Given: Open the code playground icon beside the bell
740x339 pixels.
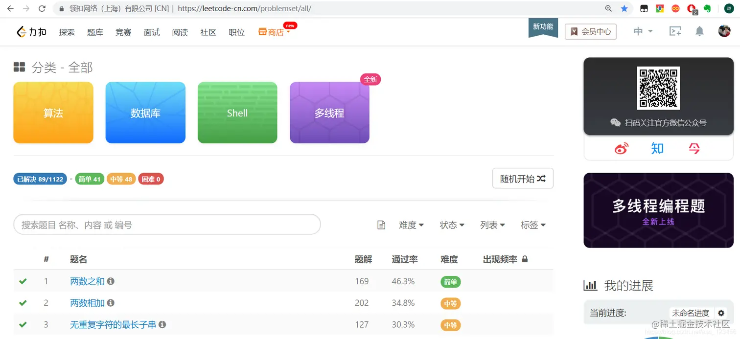Looking at the screenshot, I should 675,31.
